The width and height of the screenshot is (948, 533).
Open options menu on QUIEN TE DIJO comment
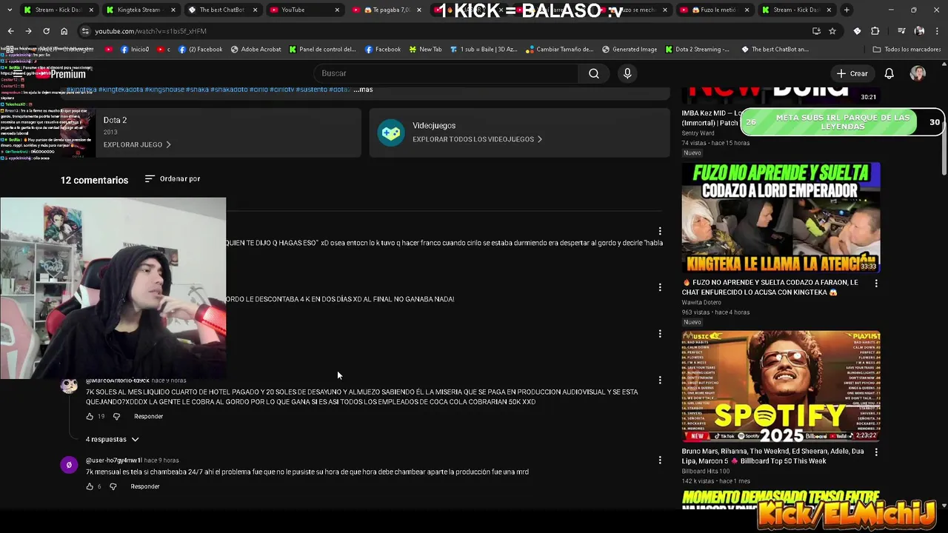tap(660, 231)
